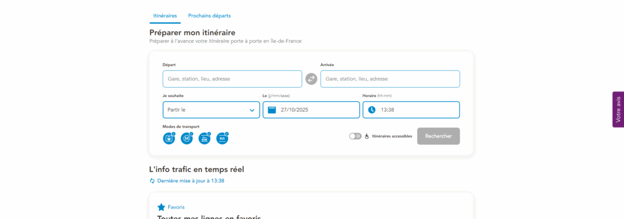Select the Itinéraires tab

(165, 16)
